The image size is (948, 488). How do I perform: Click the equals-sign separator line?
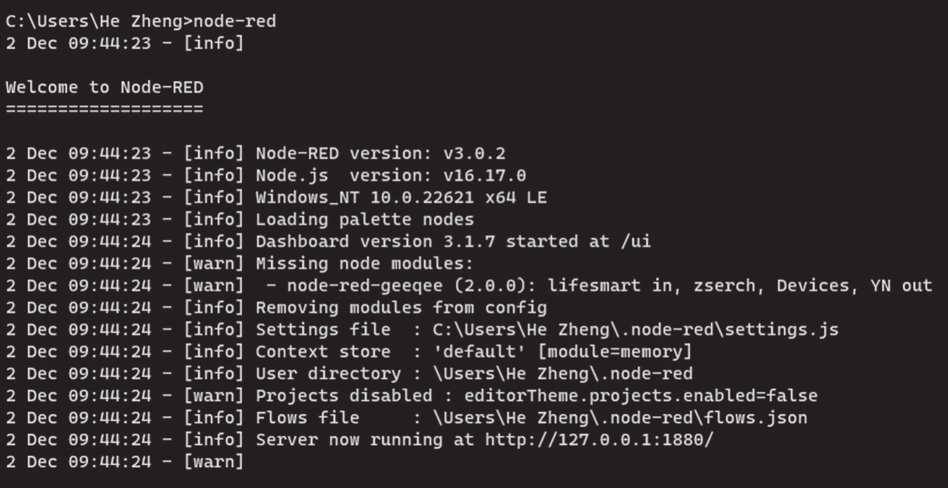click(105, 109)
